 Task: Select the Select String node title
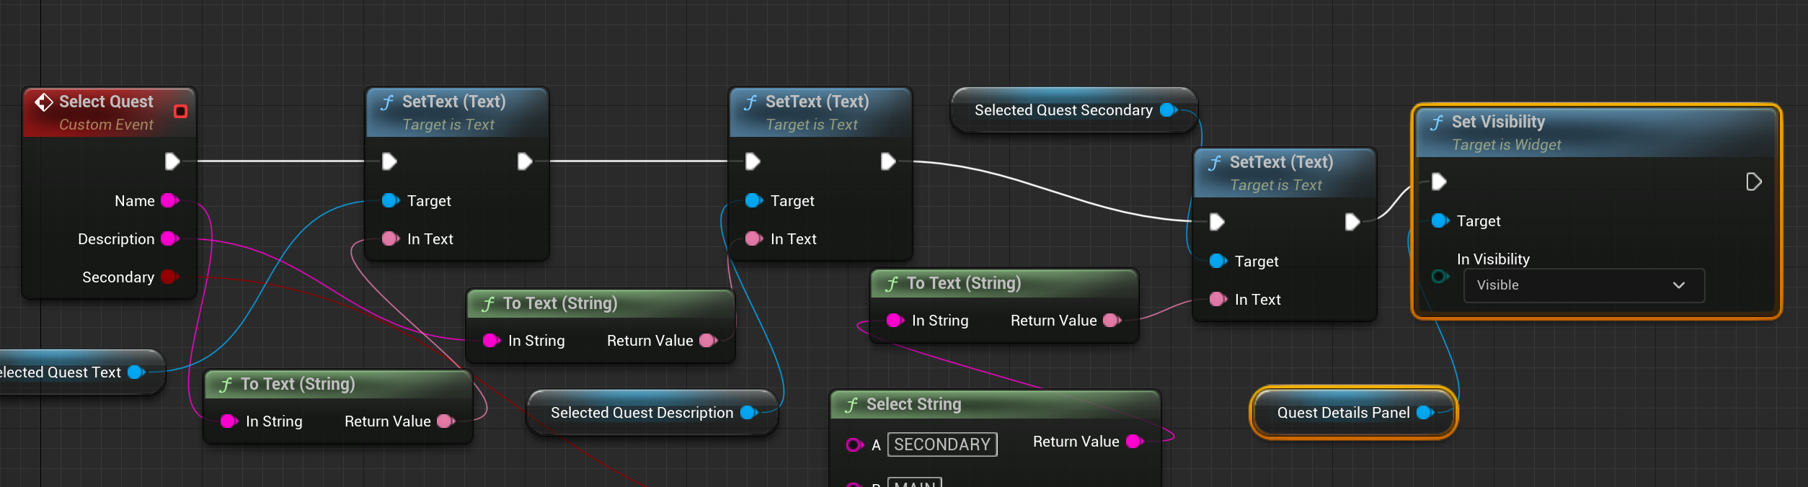tap(913, 404)
